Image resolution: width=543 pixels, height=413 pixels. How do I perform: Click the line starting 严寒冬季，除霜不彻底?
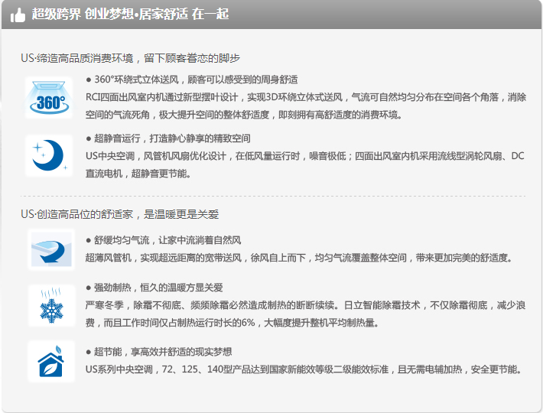pos(305,305)
